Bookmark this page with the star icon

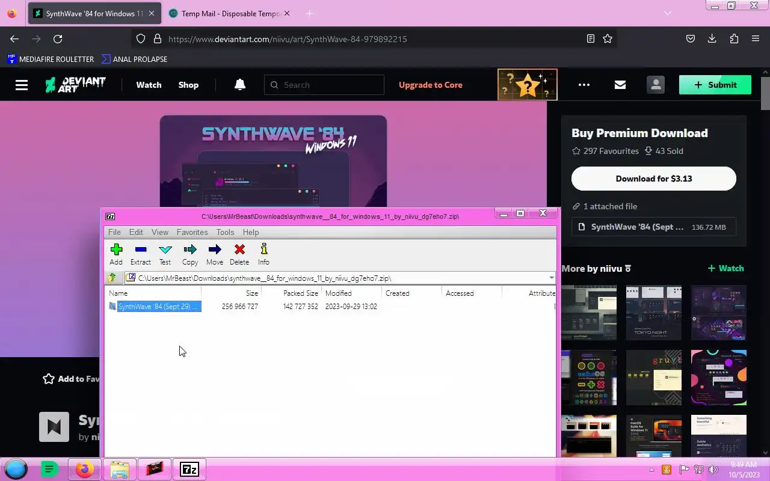pos(608,38)
